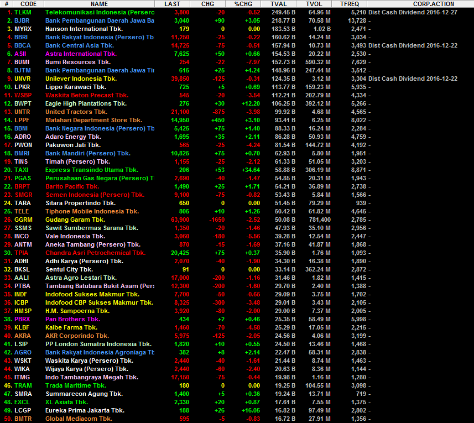Sort by the TVAL column header
This screenshot has height=423, width=474.
(279, 4)
